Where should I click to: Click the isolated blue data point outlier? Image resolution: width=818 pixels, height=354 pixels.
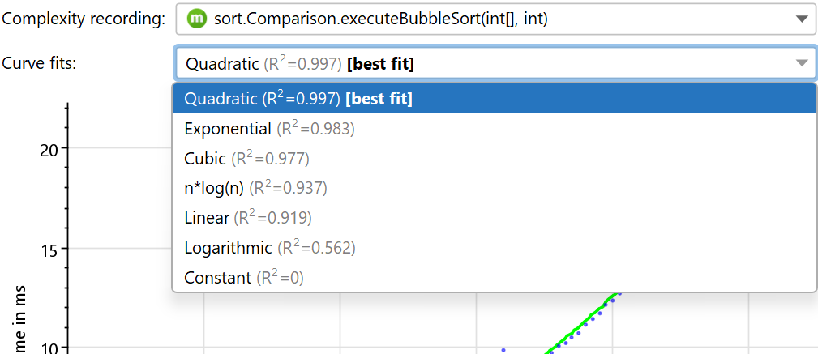tap(503, 350)
